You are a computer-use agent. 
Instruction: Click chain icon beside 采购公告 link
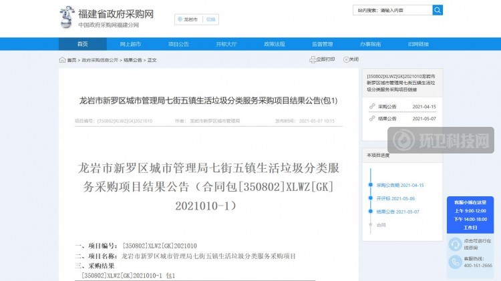click(372, 106)
